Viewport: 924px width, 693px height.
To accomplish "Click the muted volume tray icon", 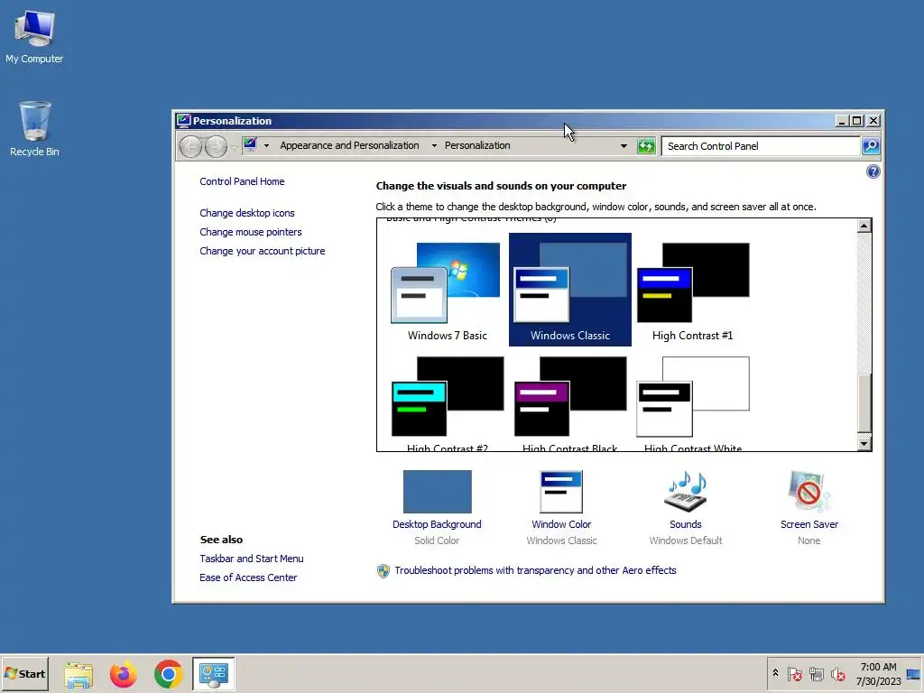I will click(x=837, y=673).
